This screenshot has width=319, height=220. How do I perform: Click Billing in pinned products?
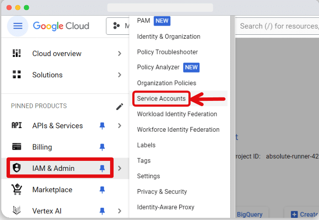(x=42, y=147)
